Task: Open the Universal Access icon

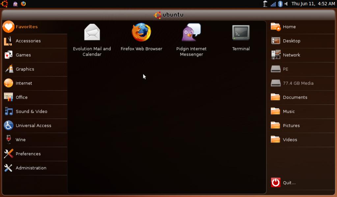Action: 8,125
